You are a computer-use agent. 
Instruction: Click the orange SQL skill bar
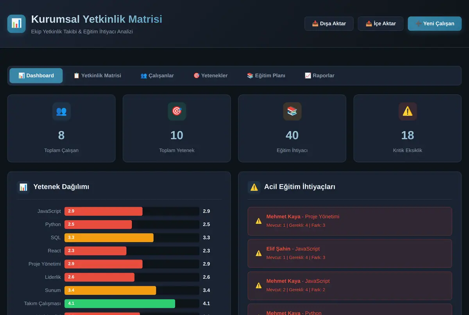pos(109,238)
